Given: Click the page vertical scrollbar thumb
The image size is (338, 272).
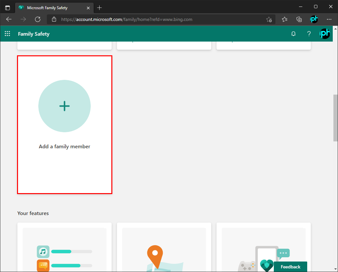Looking at the screenshot, I should pyautogui.click(x=335, y=118).
